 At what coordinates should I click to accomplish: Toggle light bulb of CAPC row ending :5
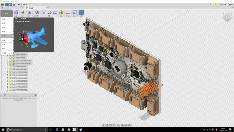click(x=10, y=81)
